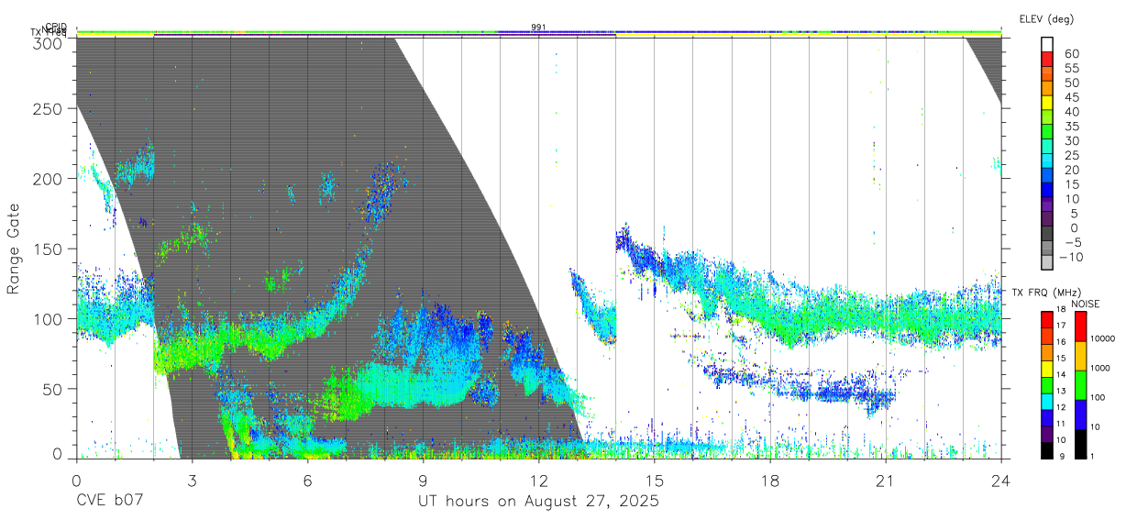Click the 60 label on elevation scale
Viewport: 1126px width, 520px height.
(x=1071, y=53)
